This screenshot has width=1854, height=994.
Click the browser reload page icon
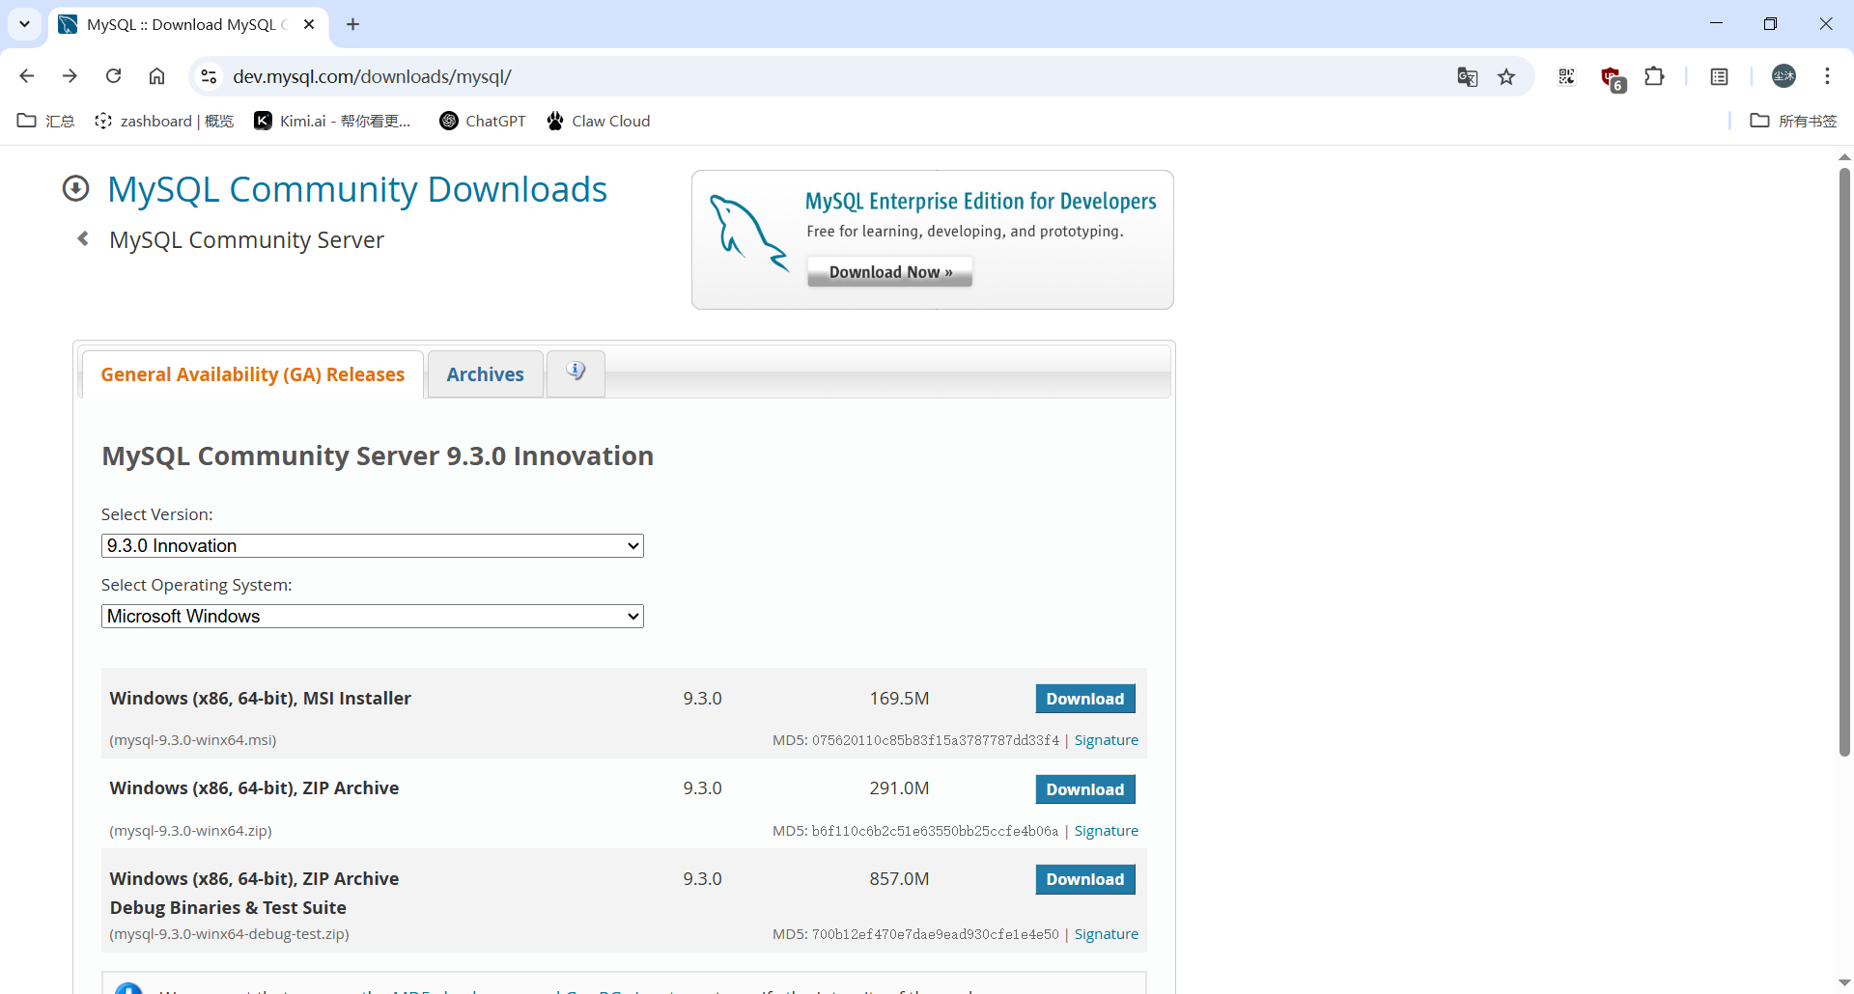[114, 76]
